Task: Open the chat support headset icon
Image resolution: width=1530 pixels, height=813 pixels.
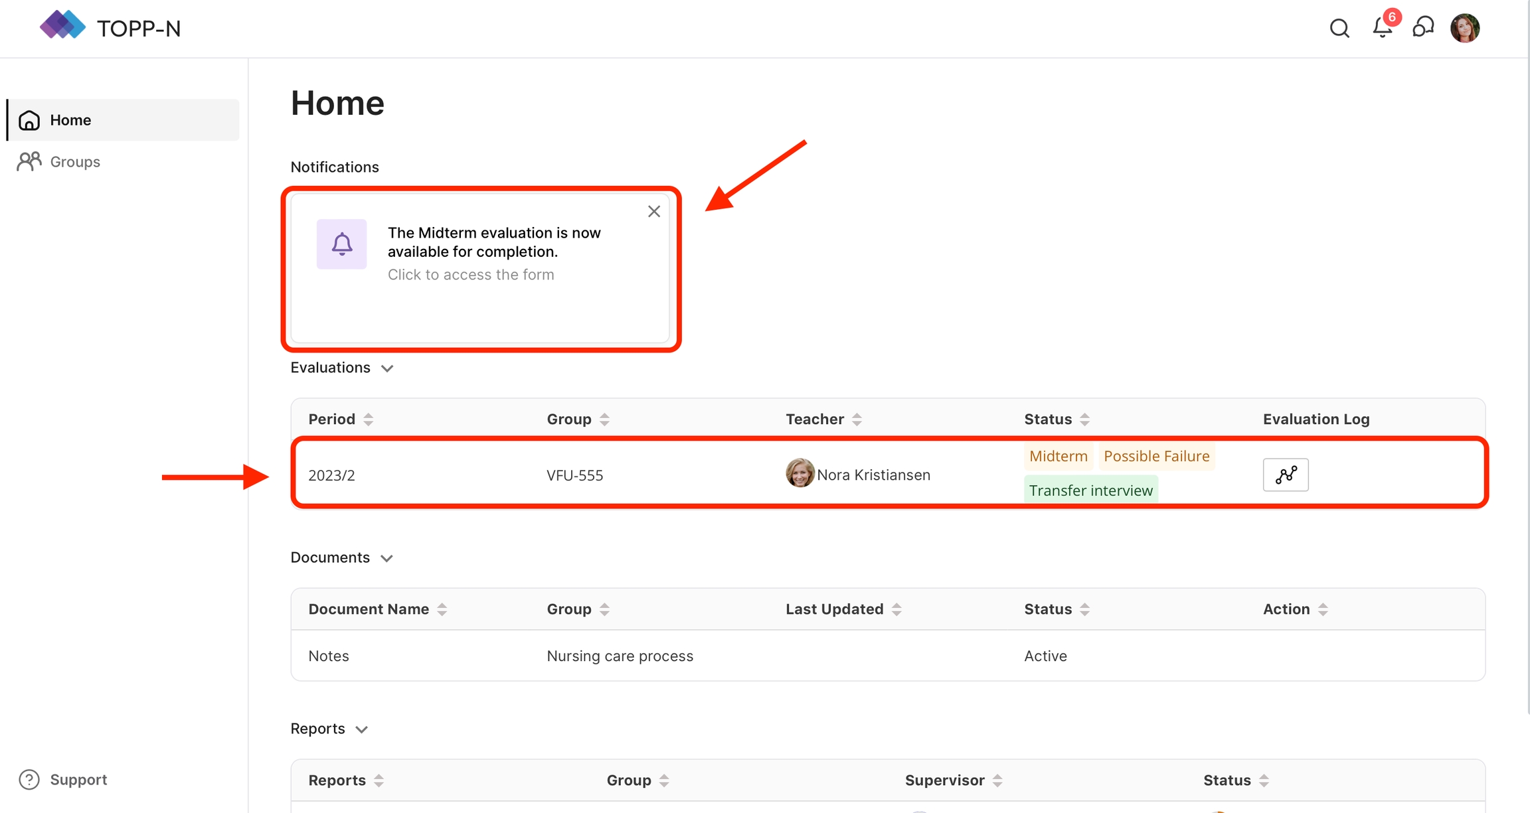Action: 1423,28
